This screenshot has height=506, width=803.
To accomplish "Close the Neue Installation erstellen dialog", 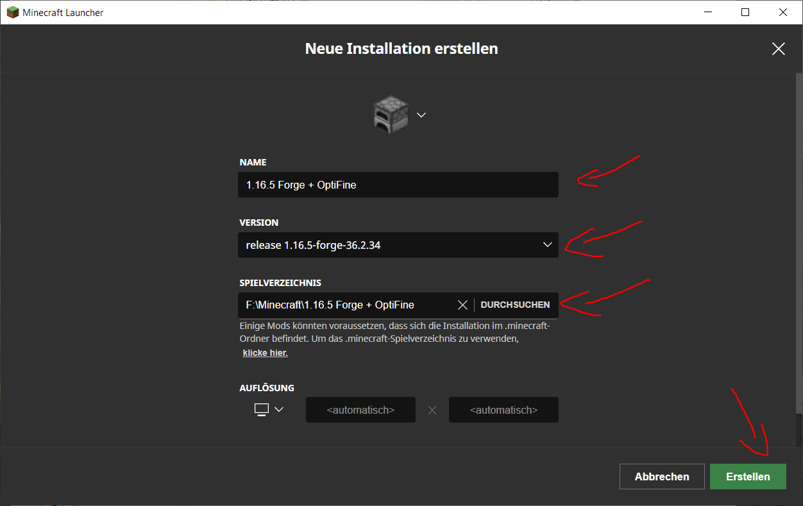I will click(x=779, y=49).
